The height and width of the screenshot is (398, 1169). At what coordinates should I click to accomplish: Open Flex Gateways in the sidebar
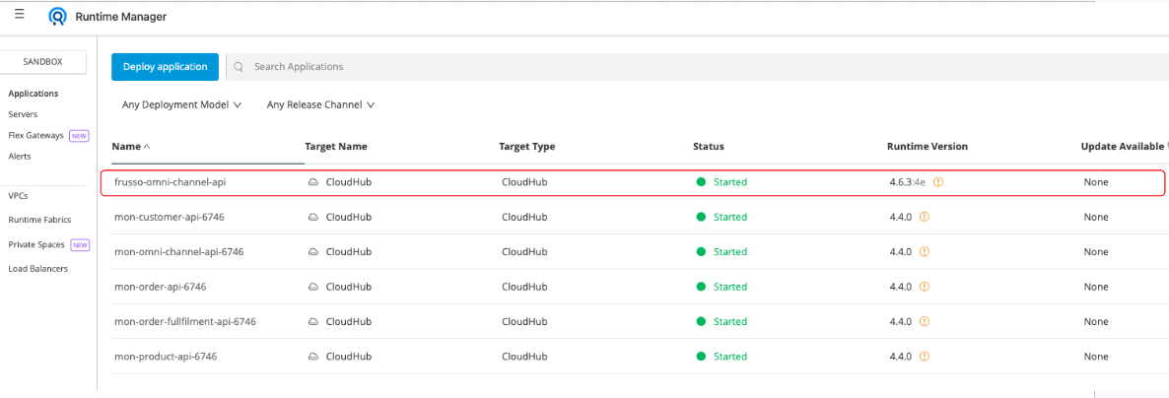point(35,136)
